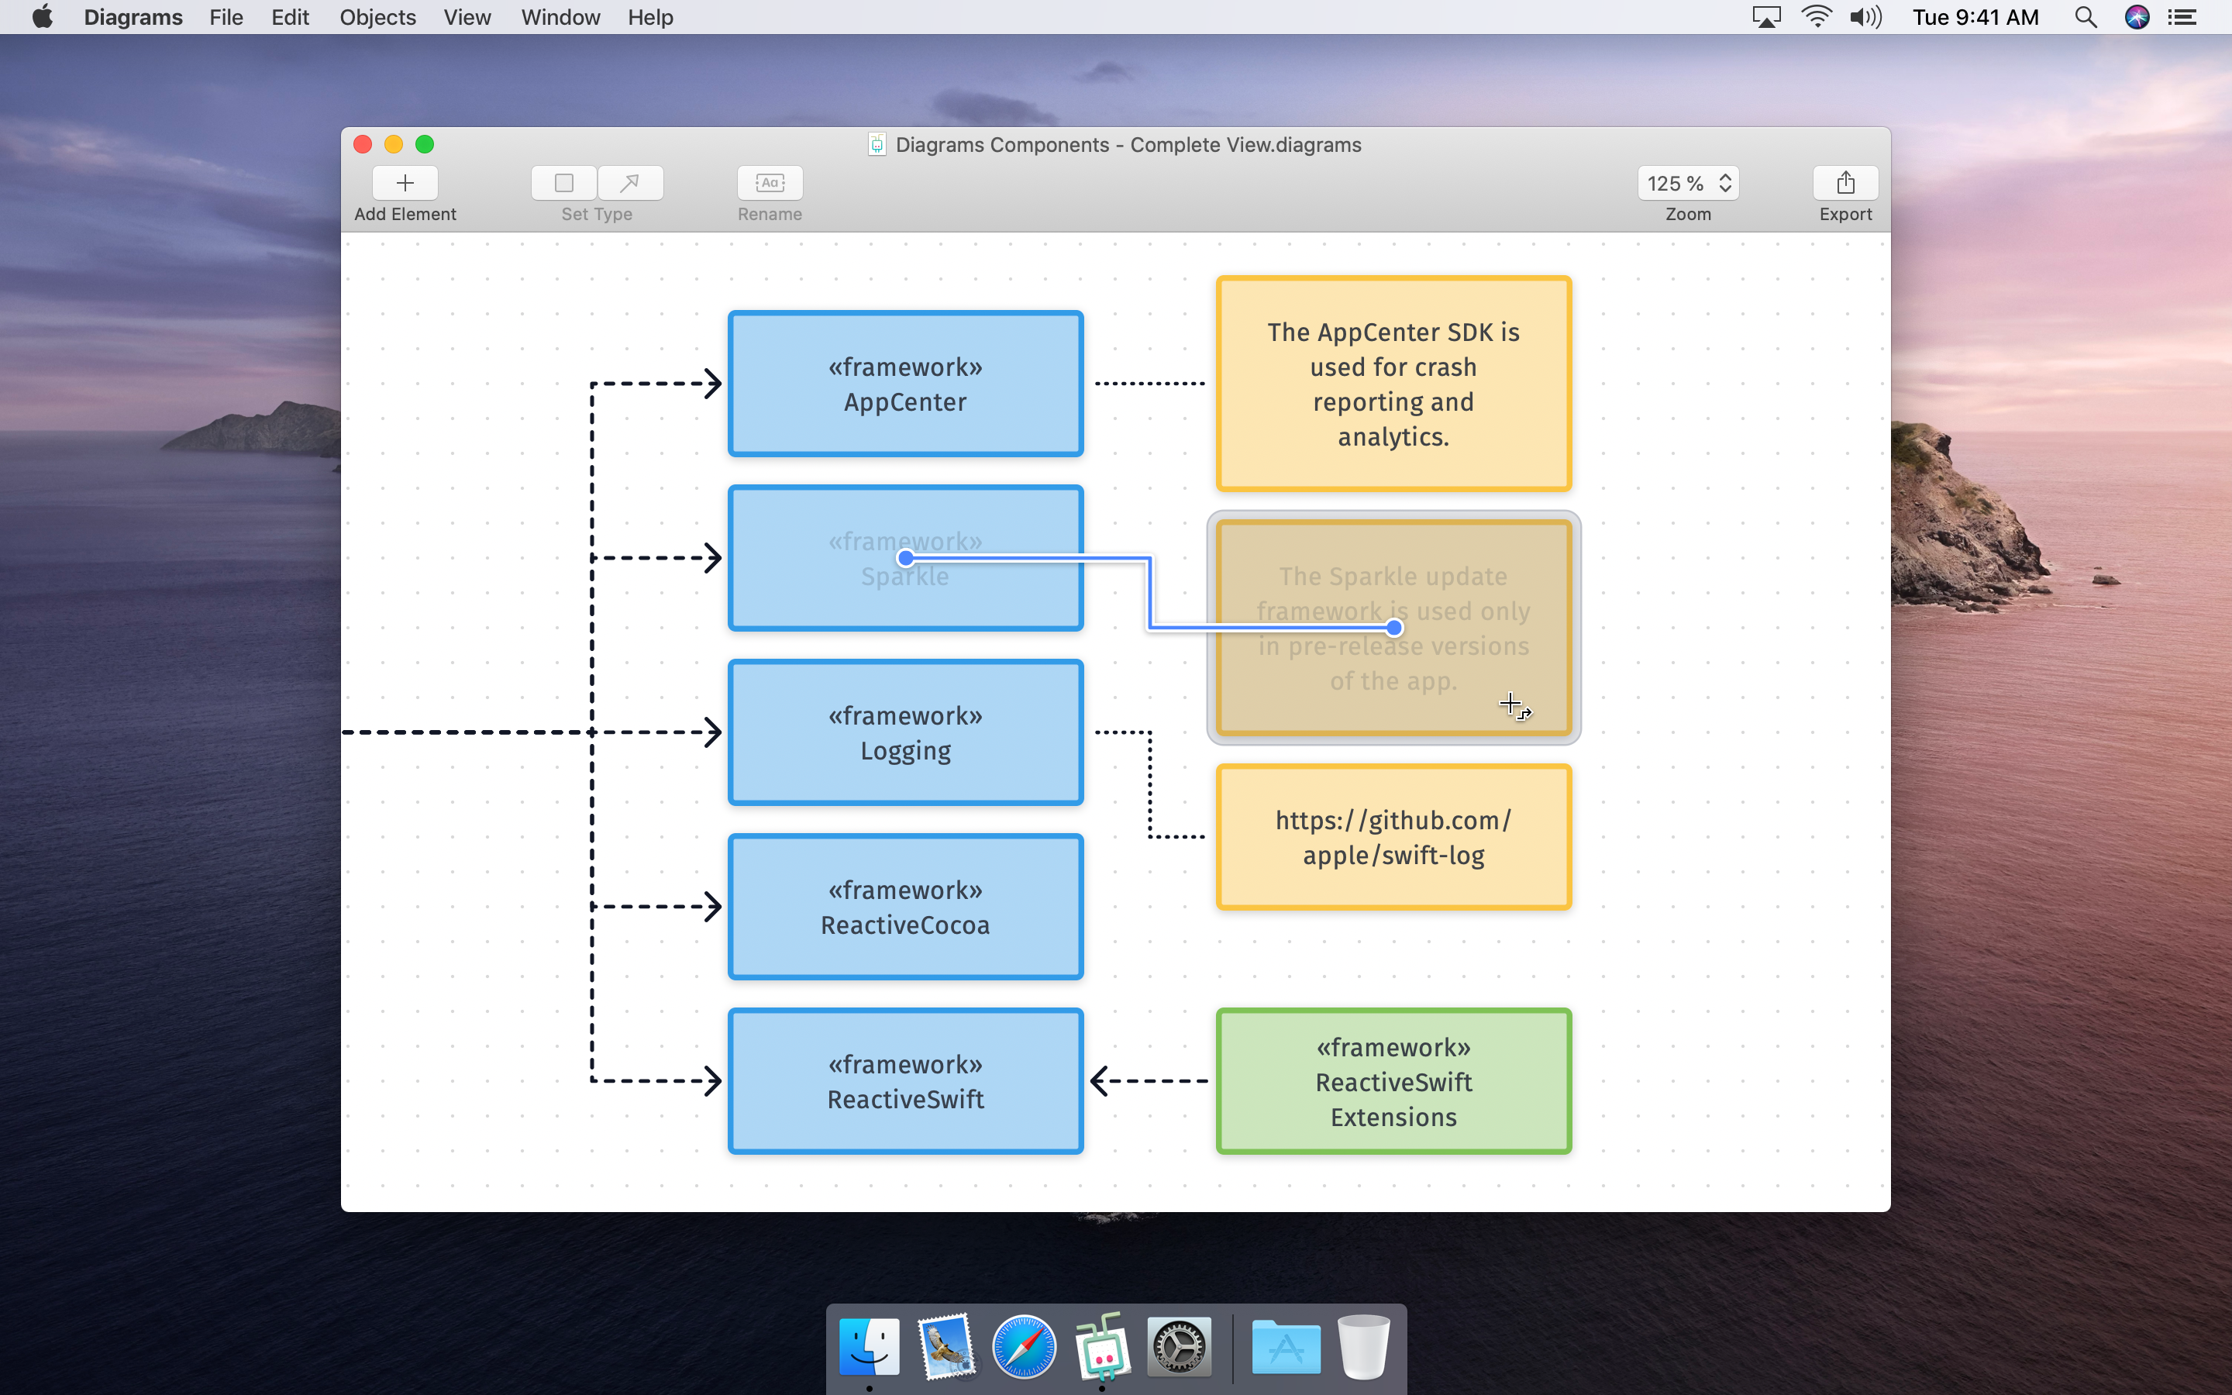Set type to box element
The width and height of the screenshot is (2232, 1395).
click(563, 183)
